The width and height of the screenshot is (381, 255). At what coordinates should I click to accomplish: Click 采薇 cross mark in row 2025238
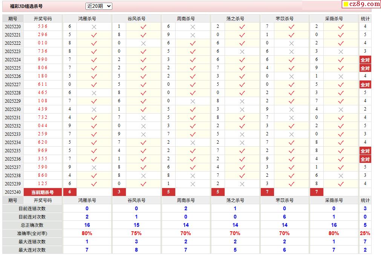tap(341, 176)
